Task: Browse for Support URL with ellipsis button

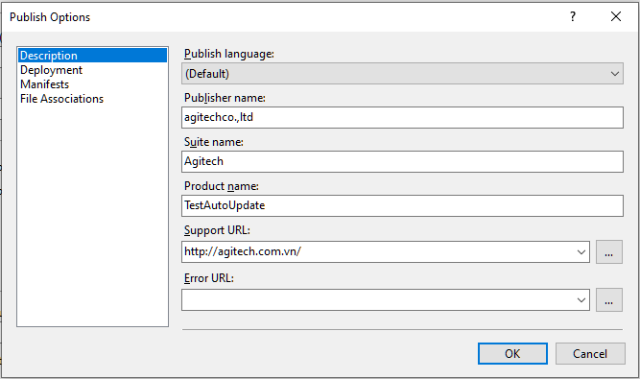Action: [609, 251]
